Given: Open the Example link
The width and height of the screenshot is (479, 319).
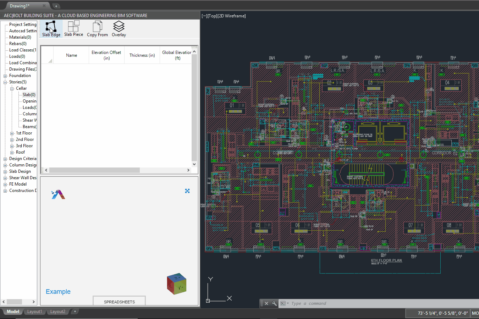Looking at the screenshot, I should [58, 292].
